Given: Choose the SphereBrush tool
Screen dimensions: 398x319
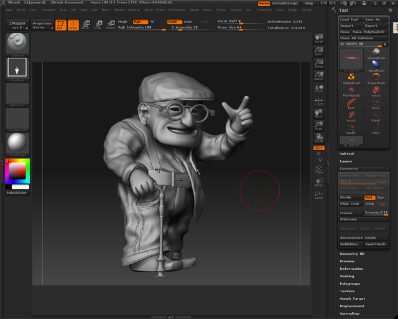Looking at the screenshot, I should point(376,55).
